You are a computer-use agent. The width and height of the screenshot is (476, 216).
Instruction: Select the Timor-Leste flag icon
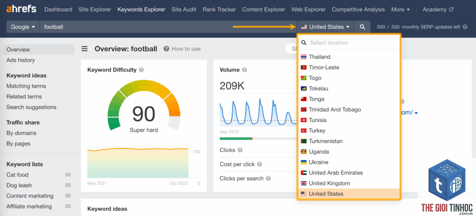[304, 67]
